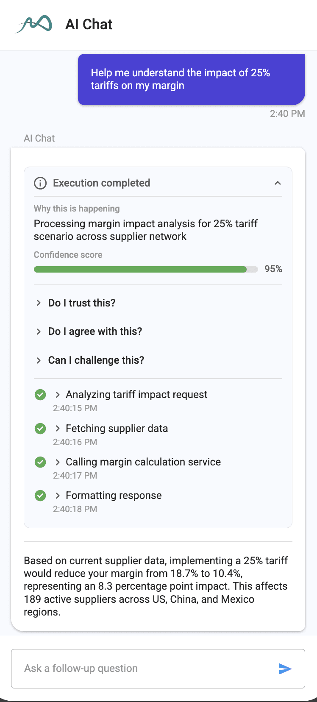Screen dimensions: 317x702
Task: Click the AI Chat header title
Action: click(x=89, y=25)
